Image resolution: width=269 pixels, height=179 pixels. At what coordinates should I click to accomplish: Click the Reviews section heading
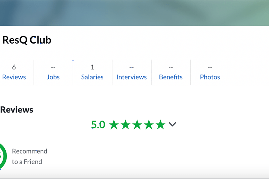pyautogui.click(x=17, y=110)
